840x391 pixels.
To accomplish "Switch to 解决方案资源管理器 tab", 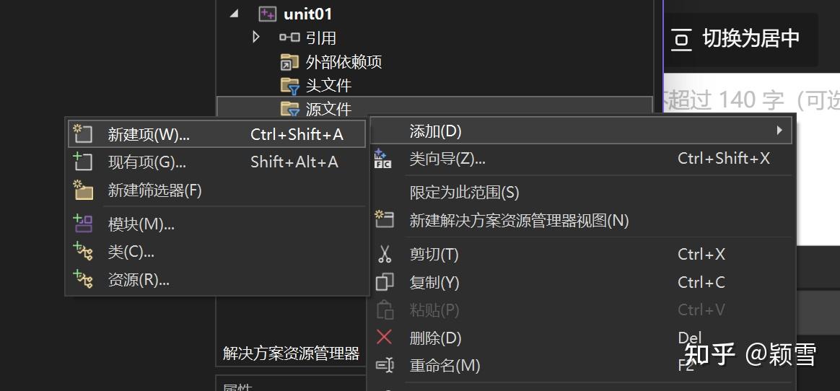I will tap(292, 353).
